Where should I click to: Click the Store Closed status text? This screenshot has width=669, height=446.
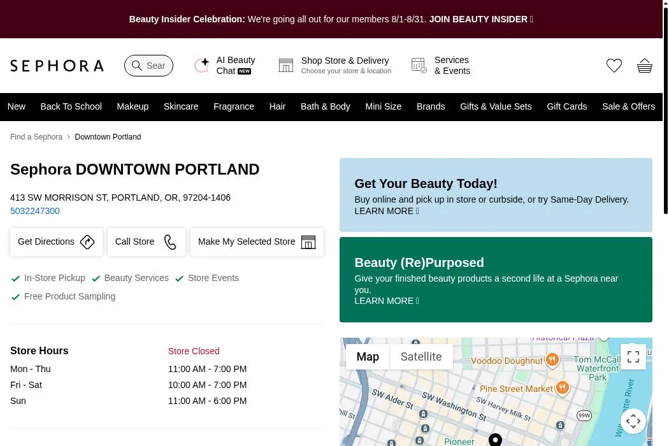pos(194,351)
